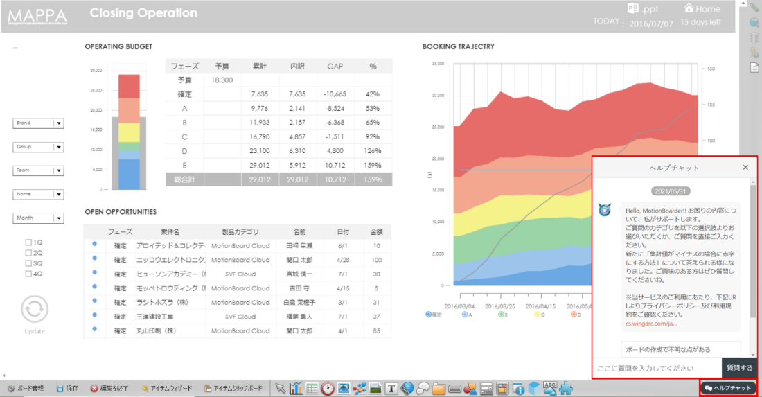This screenshot has height=397, width=762.
Task: Open the database icon in right sidebar
Action: [754, 37]
